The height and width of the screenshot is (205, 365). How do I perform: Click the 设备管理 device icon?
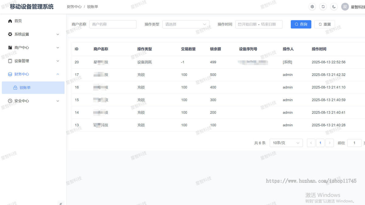pyautogui.click(x=10, y=61)
